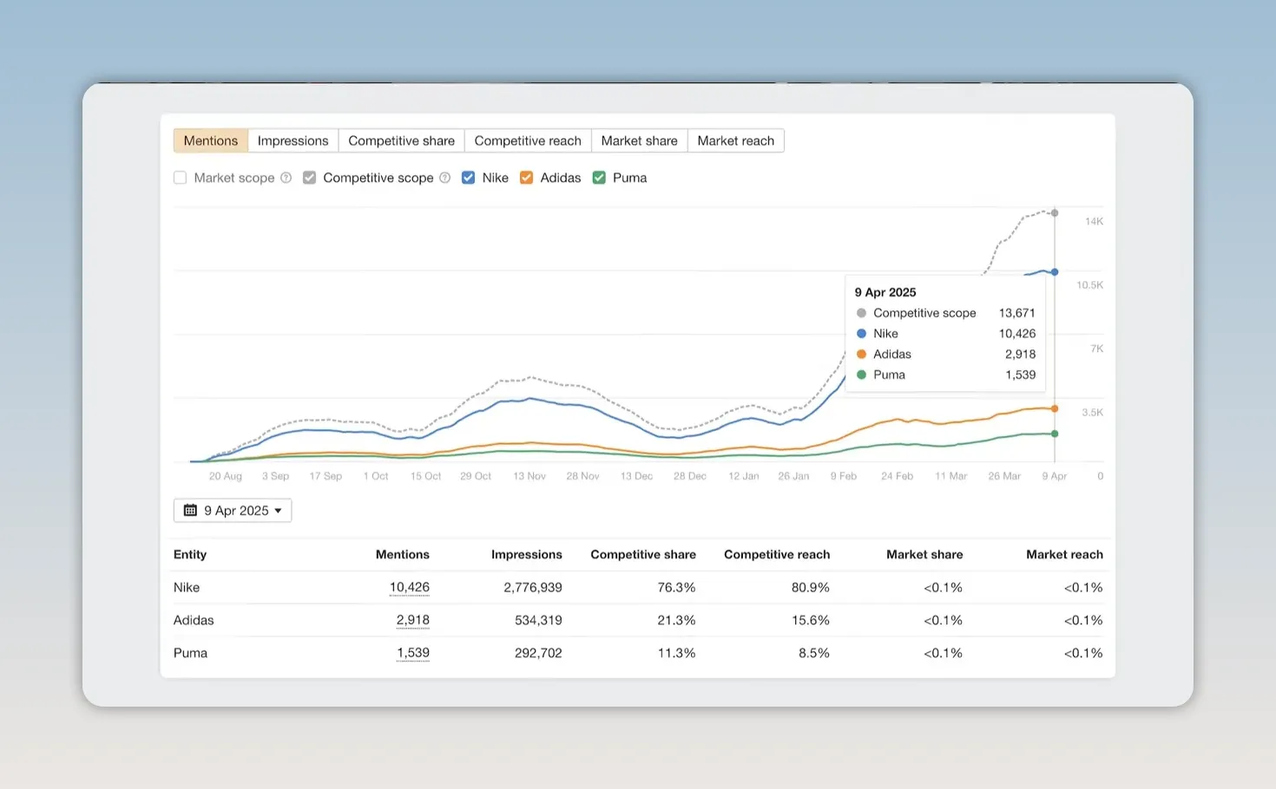The height and width of the screenshot is (789, 1276).
Task: Click the Competitive reach column header
Action: pos(777,554)
